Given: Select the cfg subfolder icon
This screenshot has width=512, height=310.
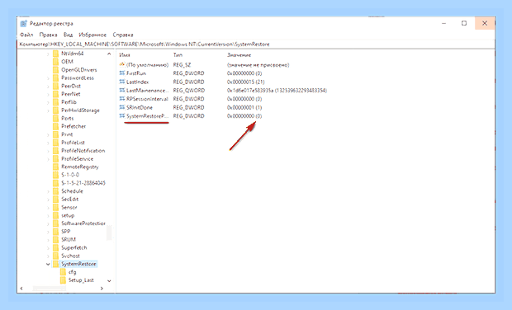Looking at the screenshot, I should 63,272.
